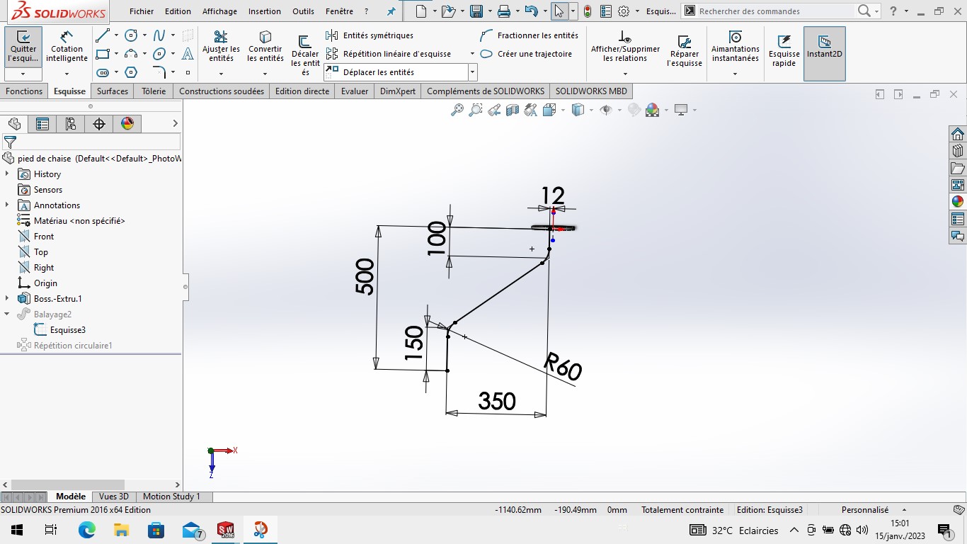967x544 pixels.
Task: Click Fractionner les entités
Action: (530, 35)
